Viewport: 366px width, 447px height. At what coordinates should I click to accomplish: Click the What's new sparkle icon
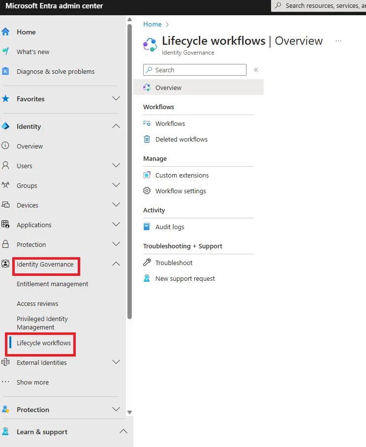pos(6,52)
